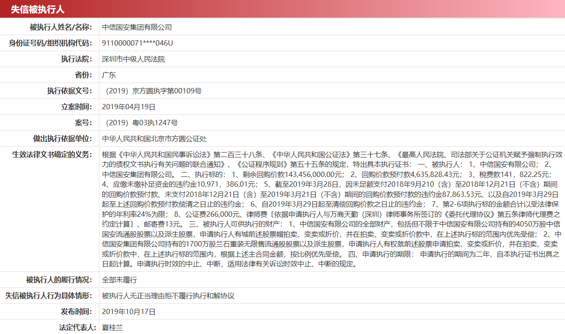This screenshot has width=565, height=334.
Task: Click the 失信被执行人 header title
Action: click(x=37, y=10)
